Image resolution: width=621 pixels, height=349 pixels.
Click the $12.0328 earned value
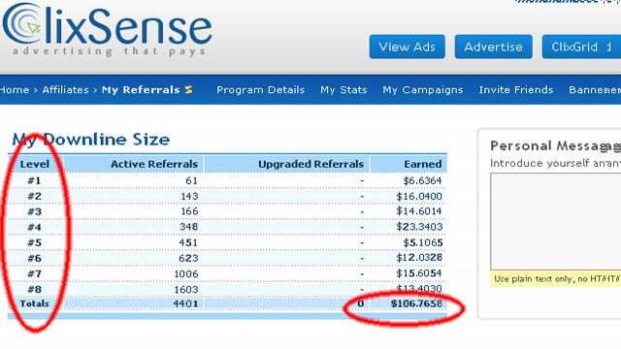[x=419, y=258]
